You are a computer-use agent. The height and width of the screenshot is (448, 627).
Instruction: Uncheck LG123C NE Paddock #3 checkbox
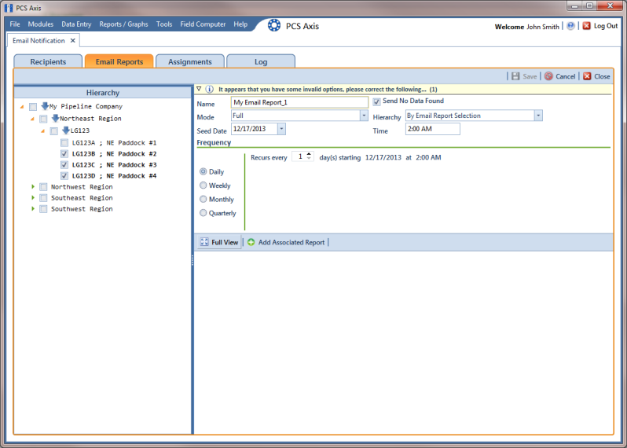pos(64,165)
